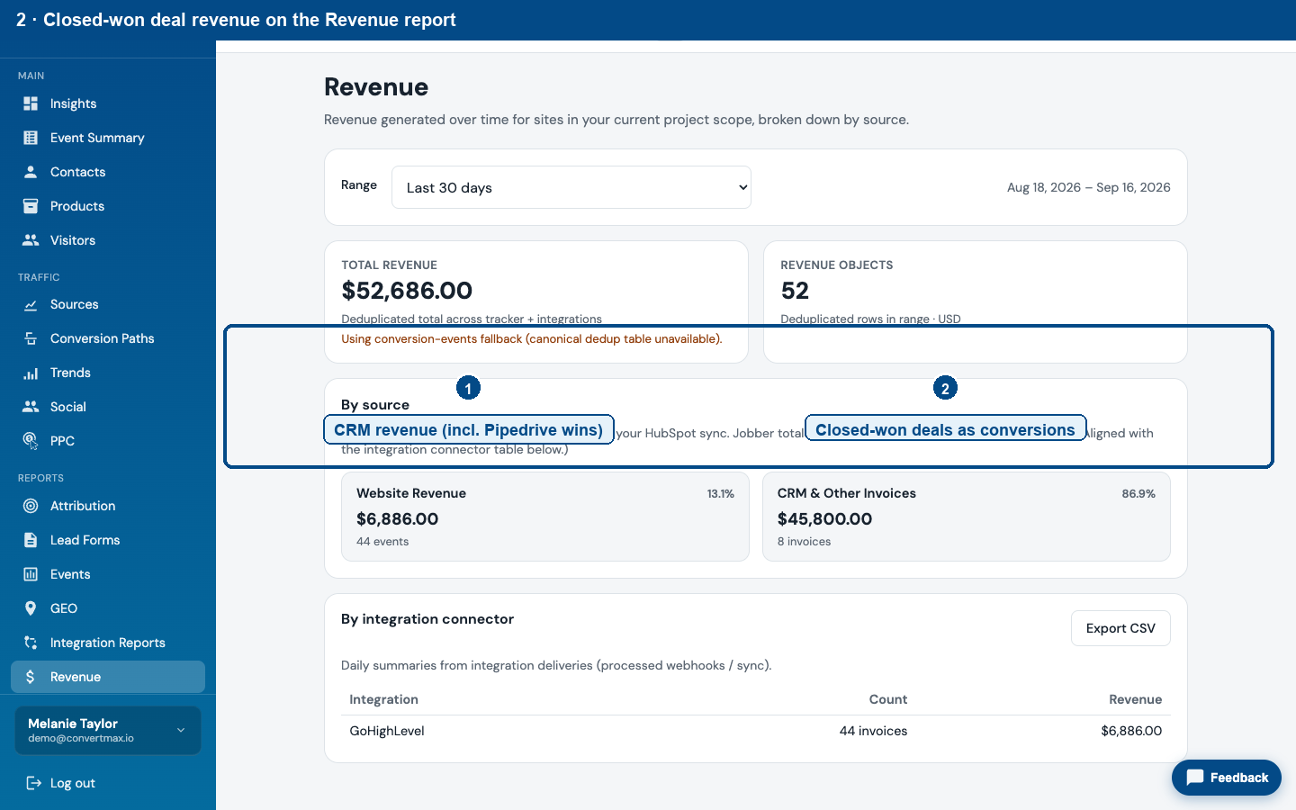Open Integration Reports
This screenshot has width=1296, height=810.
pyautogui.click(x=108, y=643)
